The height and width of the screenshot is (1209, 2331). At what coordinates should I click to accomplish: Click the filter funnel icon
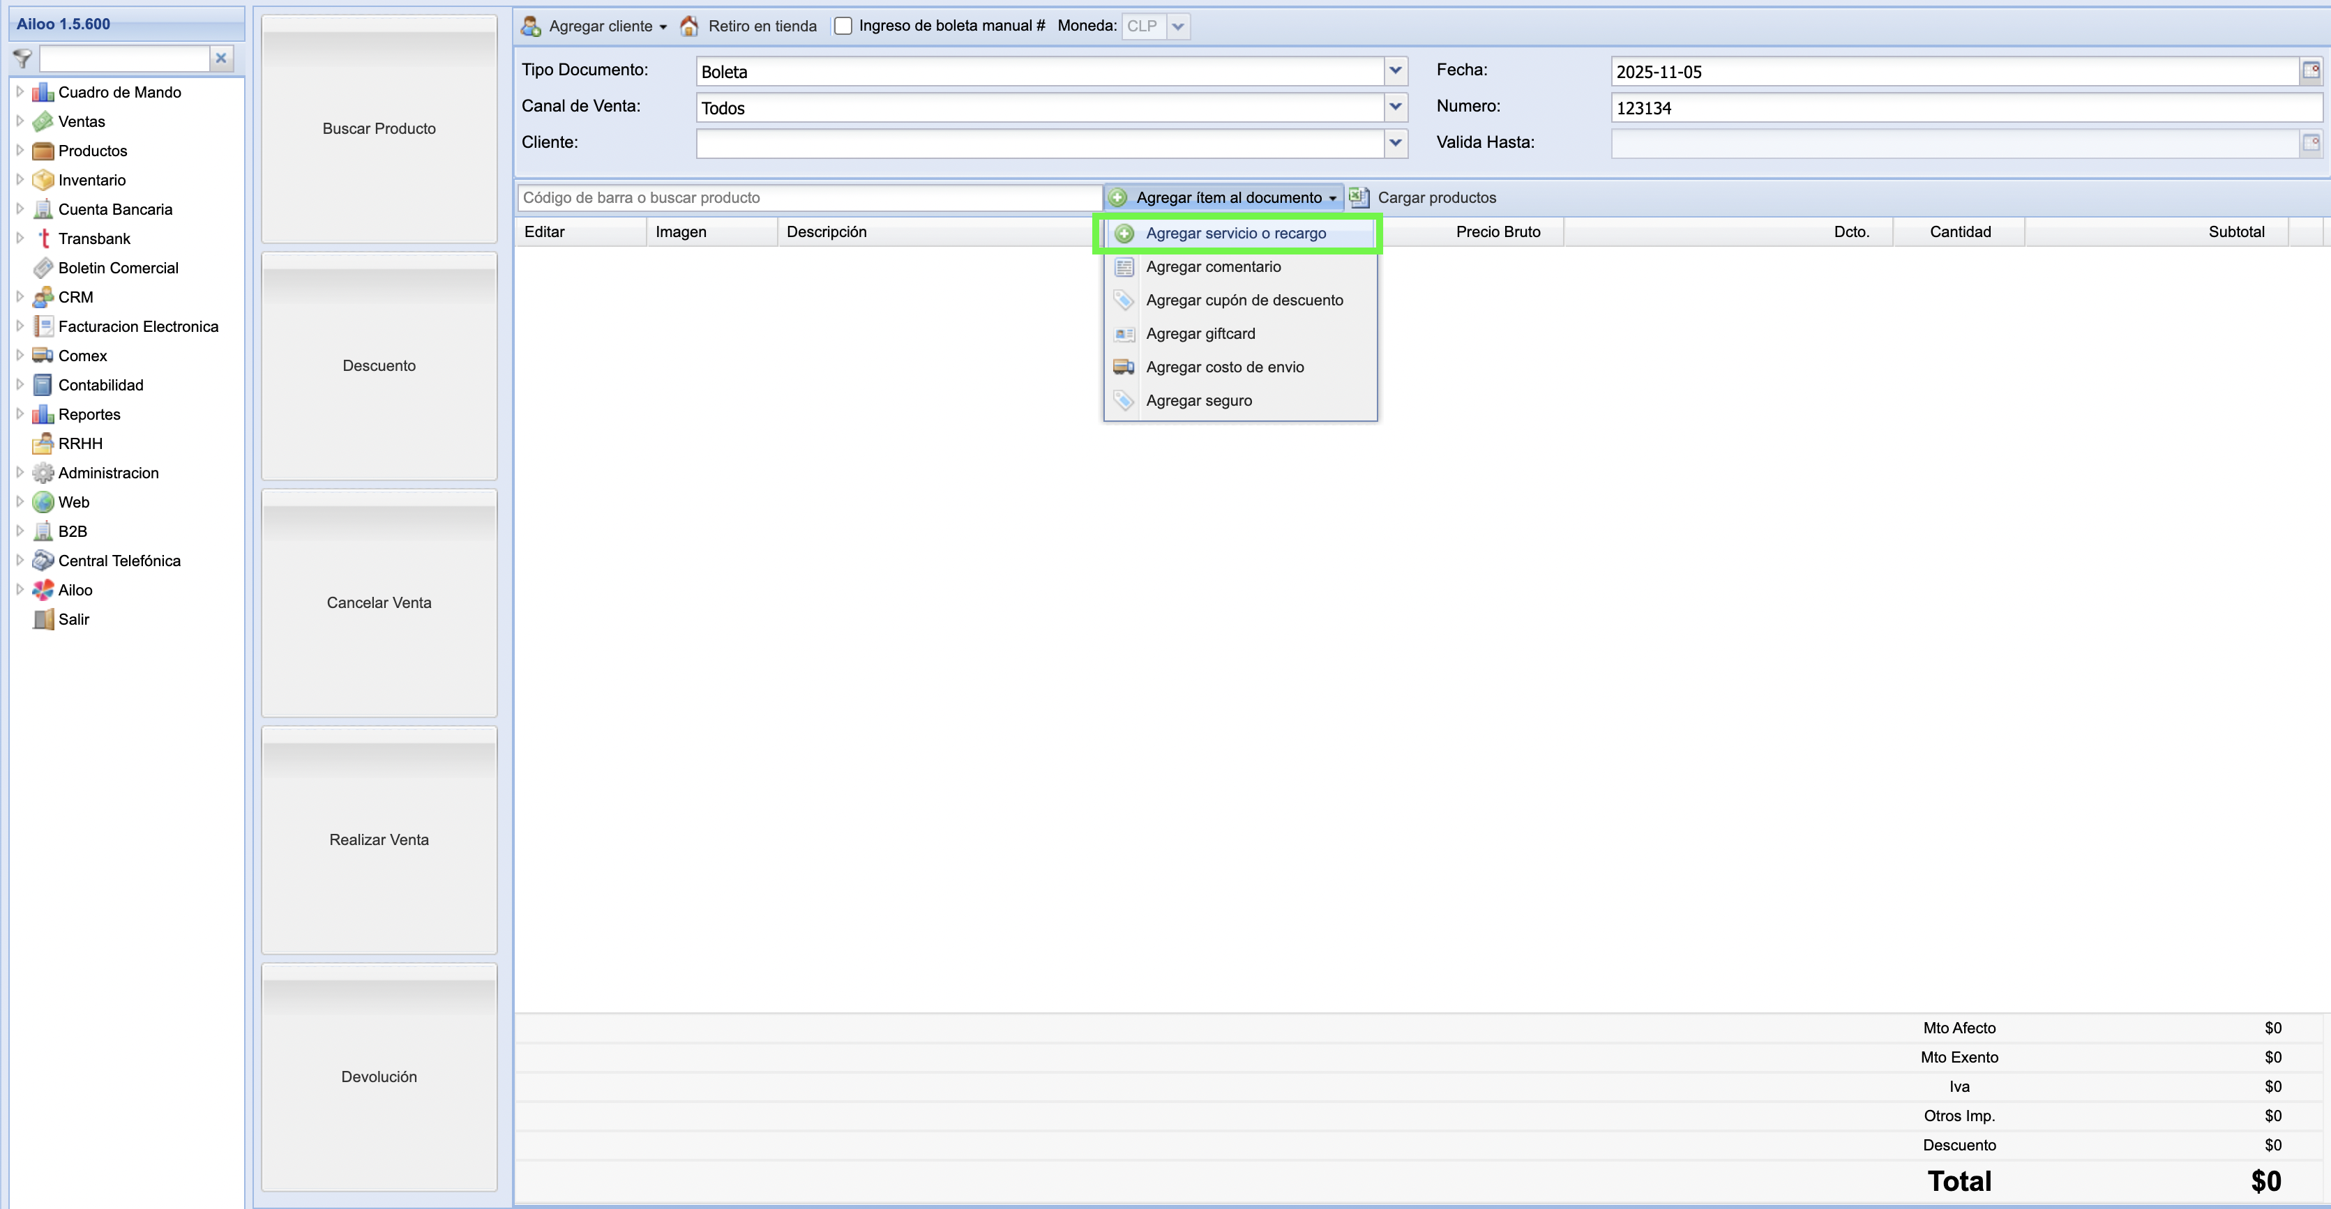click(22, 59)
